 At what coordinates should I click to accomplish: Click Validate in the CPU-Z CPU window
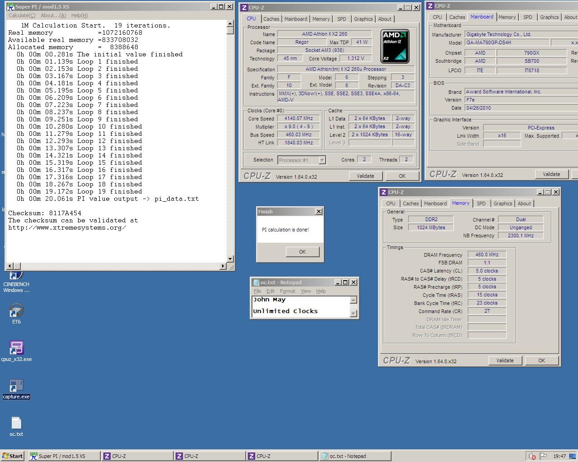(x=365, y=176)
